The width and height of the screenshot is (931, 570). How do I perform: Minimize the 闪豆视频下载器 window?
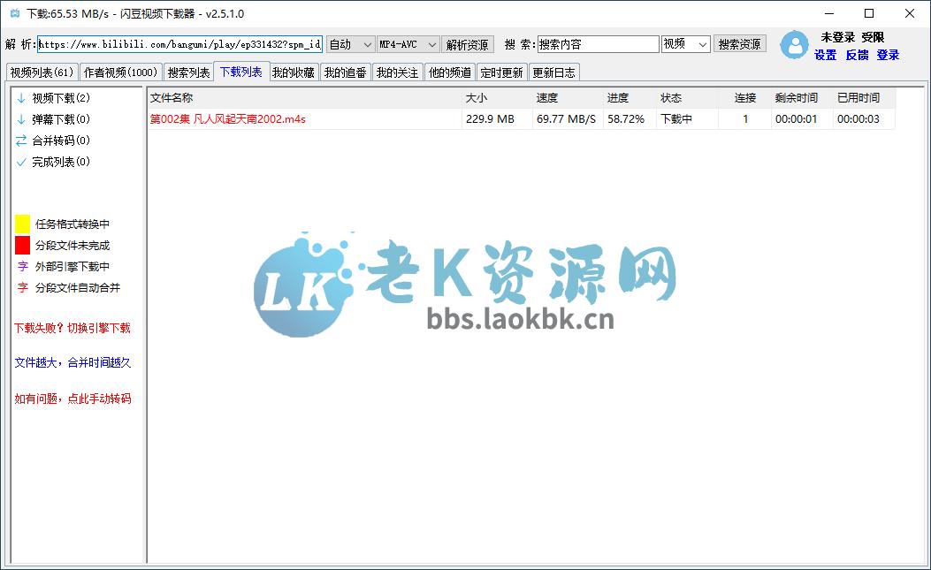point(829,13)
